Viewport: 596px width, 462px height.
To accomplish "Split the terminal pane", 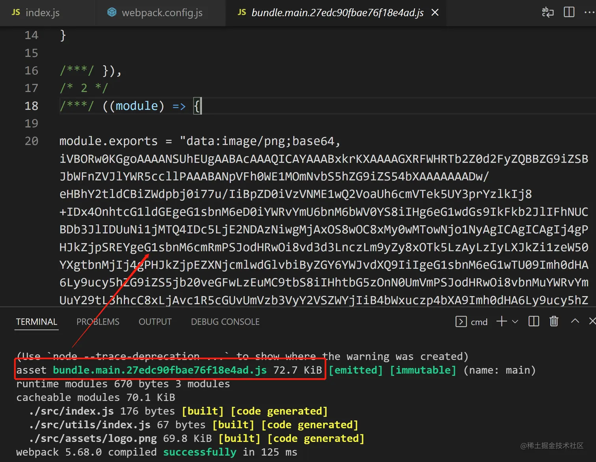I will (534, 321).
